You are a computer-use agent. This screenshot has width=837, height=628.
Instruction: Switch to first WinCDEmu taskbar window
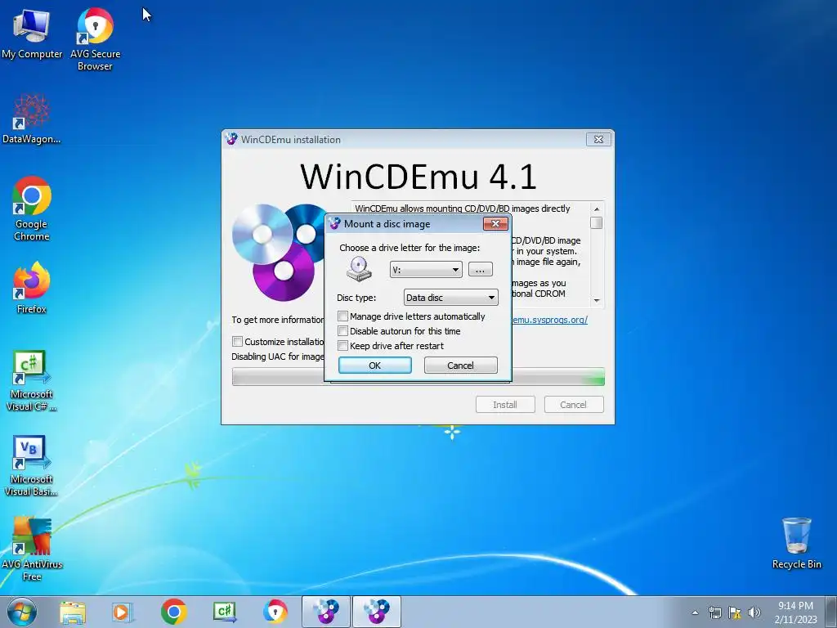point(325,612)
